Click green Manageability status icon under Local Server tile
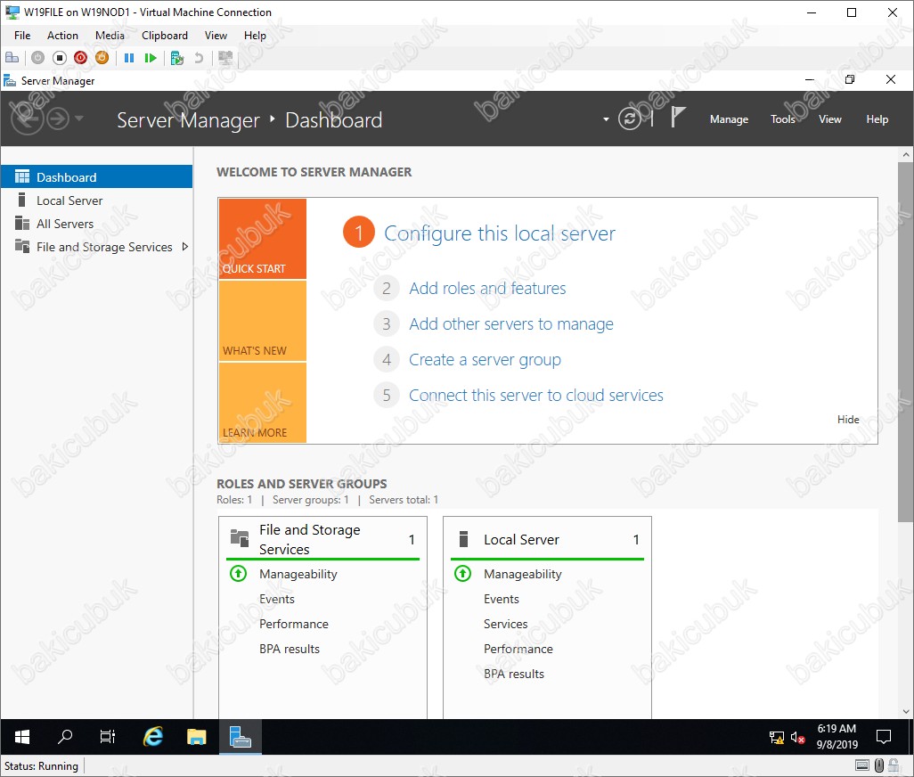Viewport: 914px width, 777px height. point(463,574)
